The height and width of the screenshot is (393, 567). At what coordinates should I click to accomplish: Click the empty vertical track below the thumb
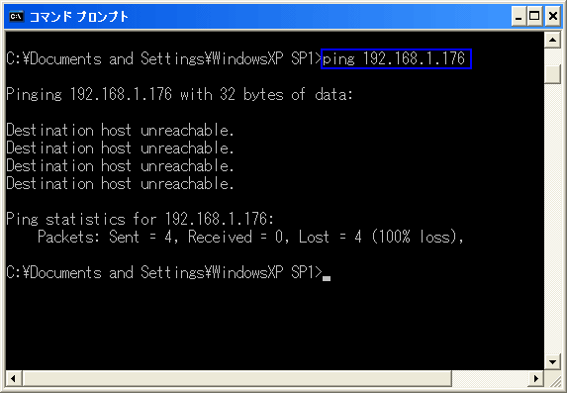552,219
